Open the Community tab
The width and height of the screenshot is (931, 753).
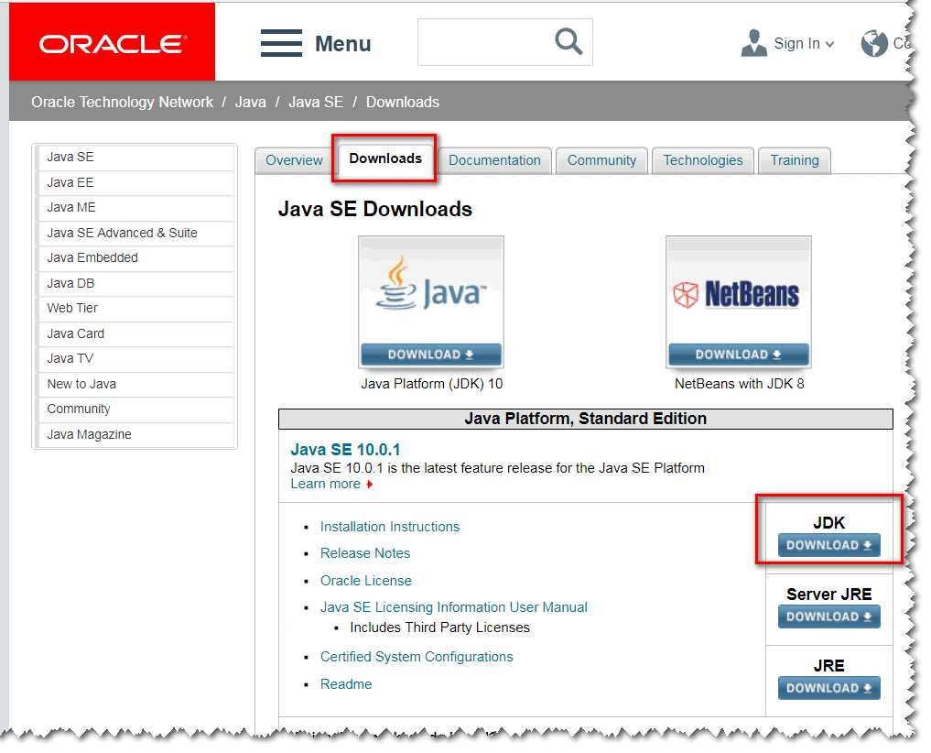pos(601,160)
